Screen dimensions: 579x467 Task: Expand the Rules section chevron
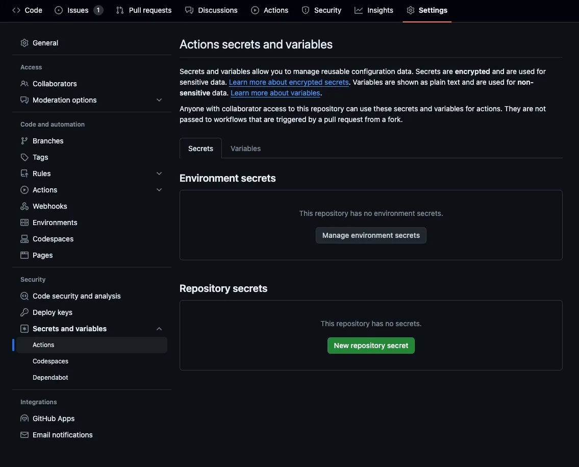point(159,174)
